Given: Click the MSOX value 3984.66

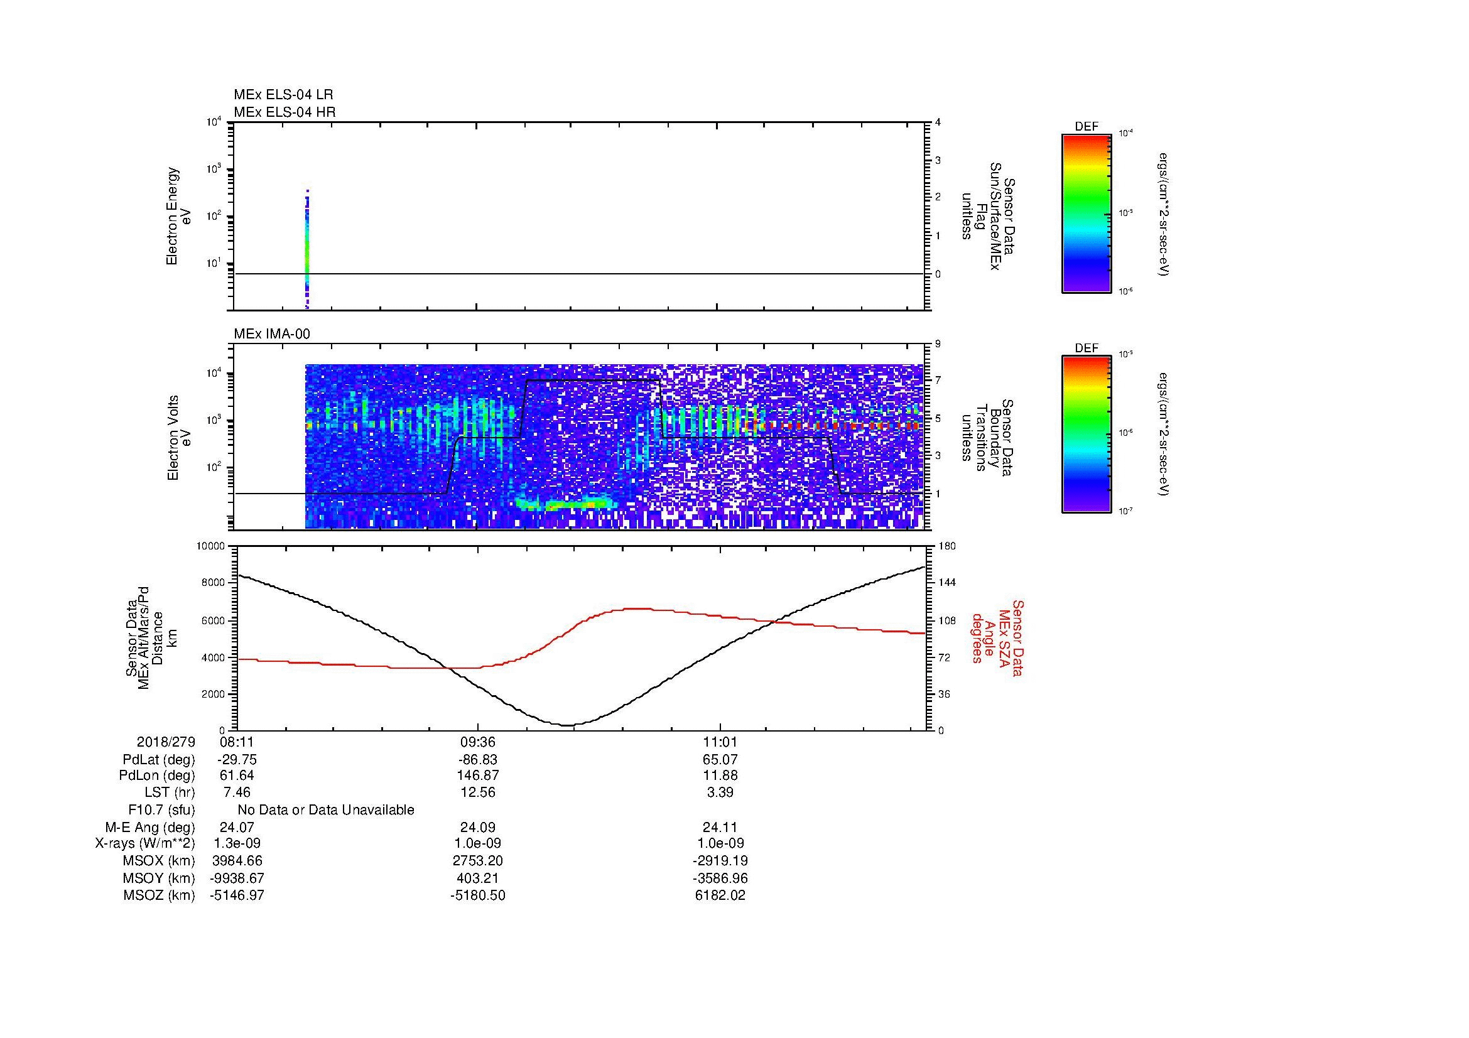Looking at the screenshot, I should (237, 861).
